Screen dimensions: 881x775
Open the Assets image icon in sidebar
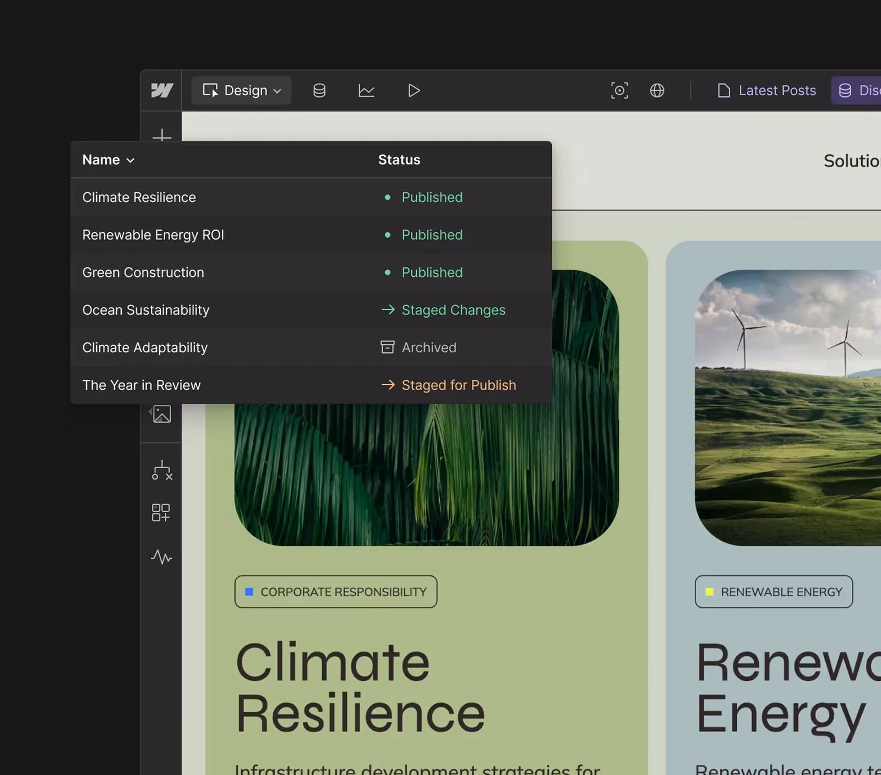pyautogui.click(x=161, y=414)
